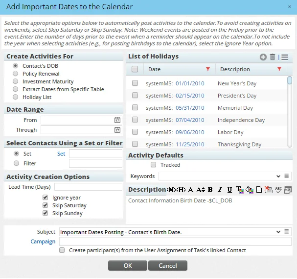This screenshot has width=297, height=279.
Task: Check the Memorial Day row checkbox
Action: coord(135,107)
